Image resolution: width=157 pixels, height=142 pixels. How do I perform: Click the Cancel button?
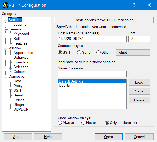click(139, 137)
